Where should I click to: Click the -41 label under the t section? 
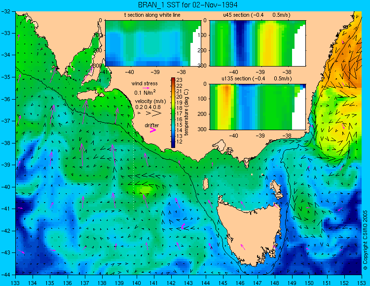tap(103, 71)
